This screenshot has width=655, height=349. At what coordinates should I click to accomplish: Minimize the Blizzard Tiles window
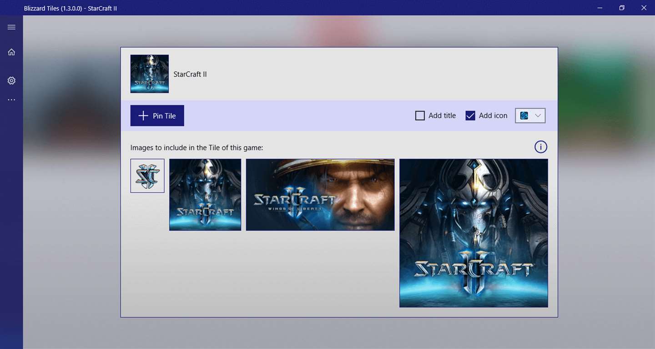(x=600, y=8)
